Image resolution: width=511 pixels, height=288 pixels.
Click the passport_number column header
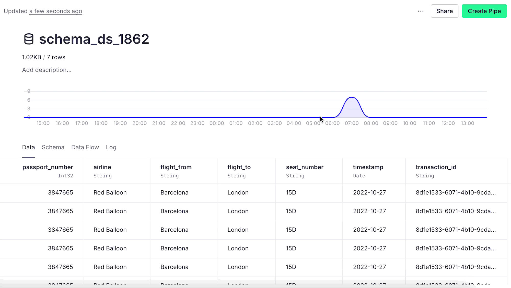pos(48,167)
